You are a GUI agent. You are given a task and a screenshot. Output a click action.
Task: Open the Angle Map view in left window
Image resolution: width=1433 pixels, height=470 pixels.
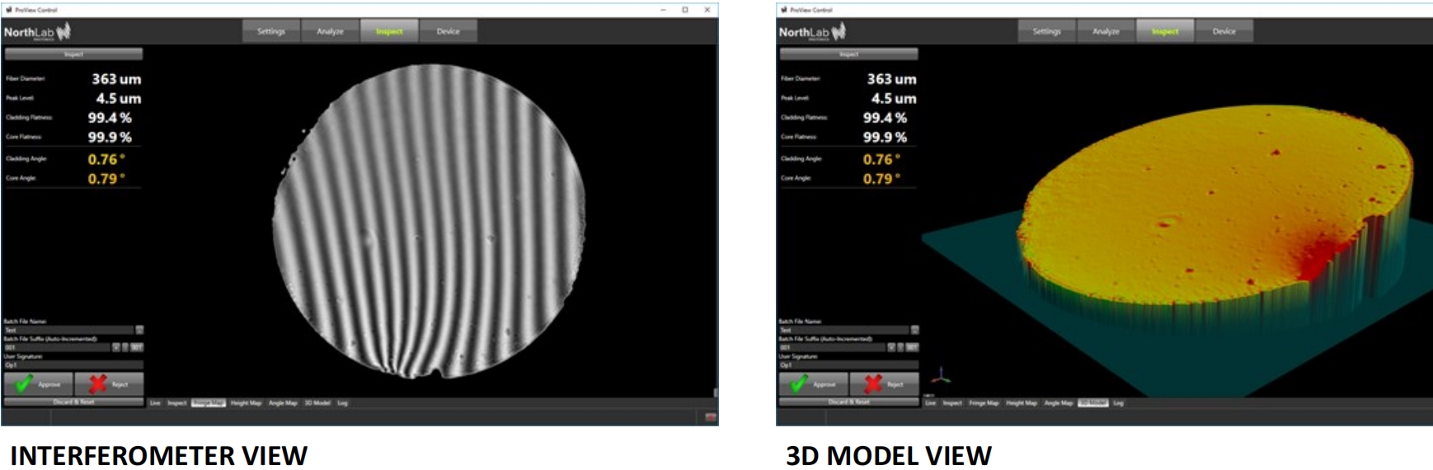click(x=283, y=403)
